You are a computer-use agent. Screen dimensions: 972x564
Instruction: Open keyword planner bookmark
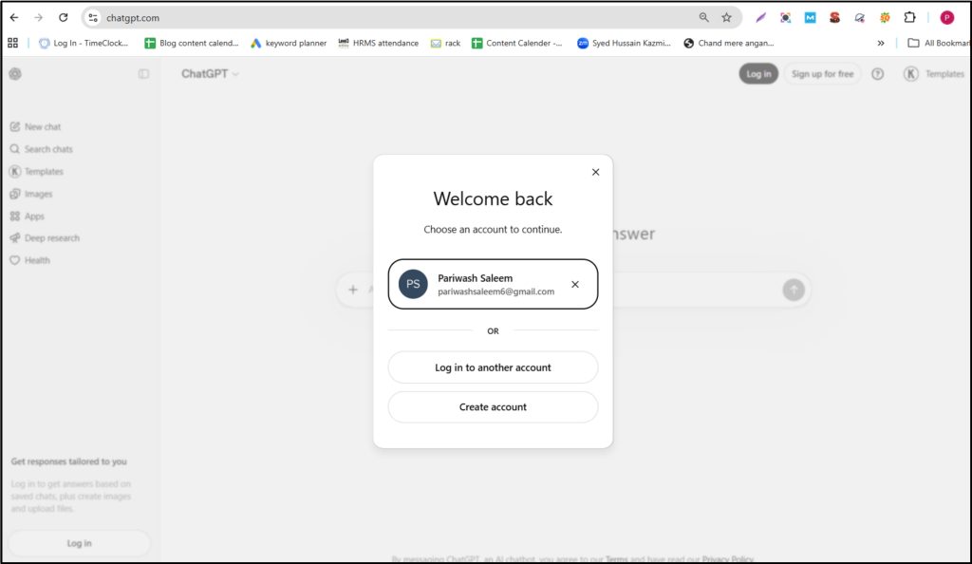tap(289, 43)
